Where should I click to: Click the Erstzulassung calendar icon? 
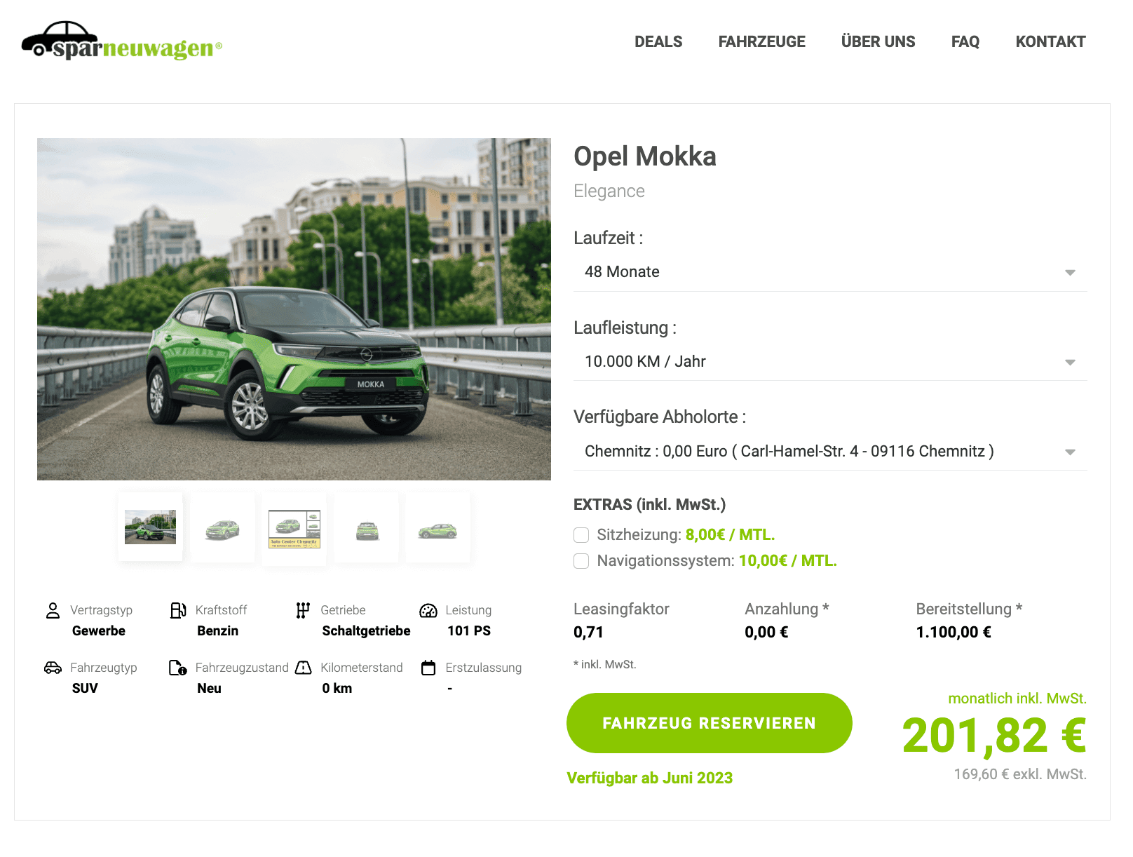point(428,668)
